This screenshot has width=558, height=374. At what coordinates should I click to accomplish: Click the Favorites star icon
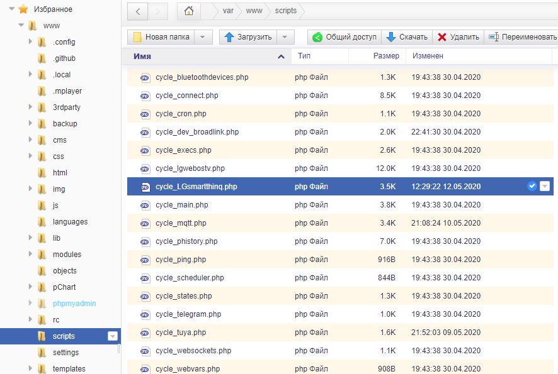click(23, 9)
